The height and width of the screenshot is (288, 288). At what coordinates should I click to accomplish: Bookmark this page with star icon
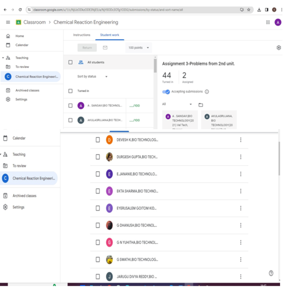point(249,10)
